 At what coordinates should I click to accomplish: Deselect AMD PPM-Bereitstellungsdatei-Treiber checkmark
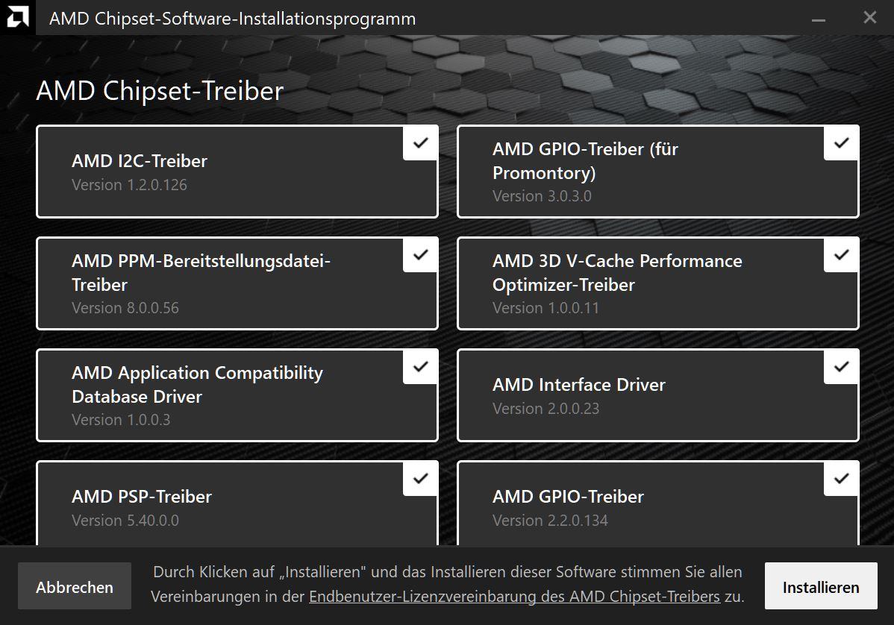[x=420, y=254]
